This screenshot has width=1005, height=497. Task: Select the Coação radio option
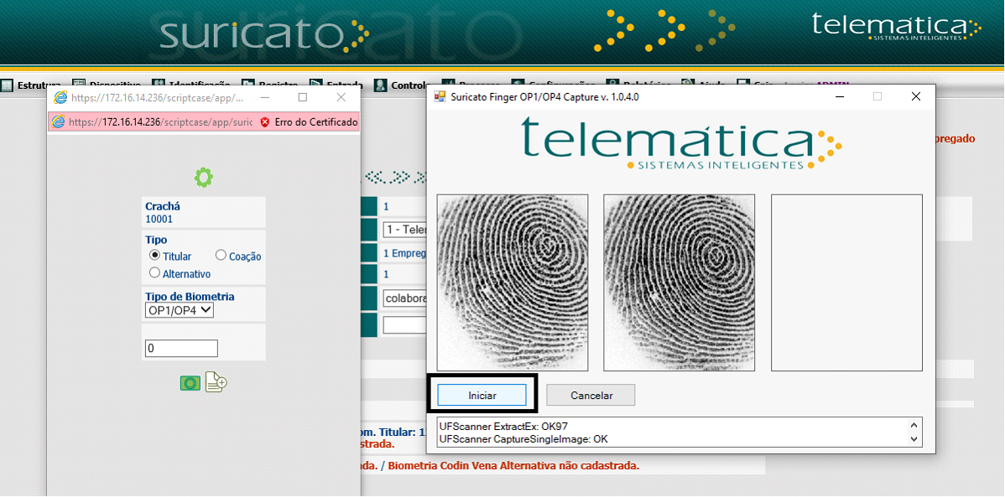coord(221,255)
